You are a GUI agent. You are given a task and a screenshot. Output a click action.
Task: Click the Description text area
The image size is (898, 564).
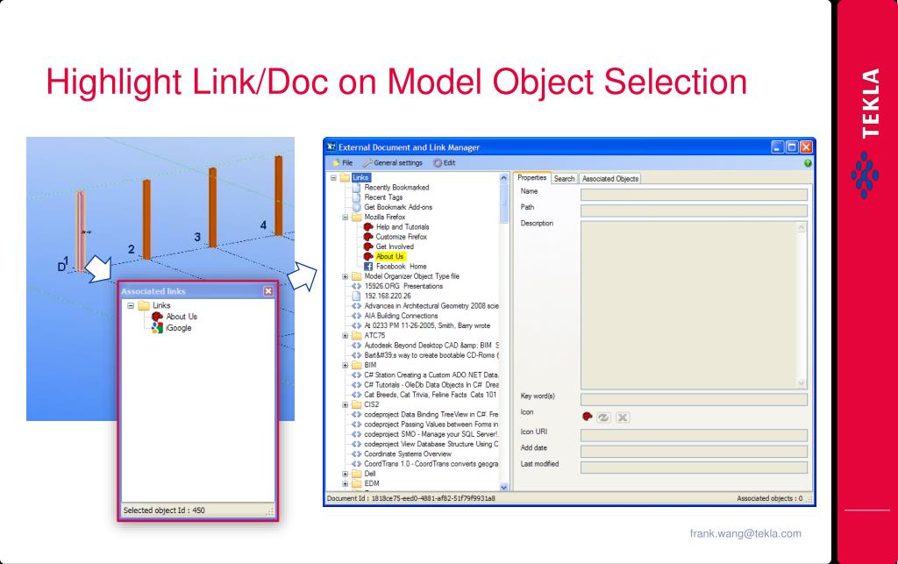pyautogui.click(x=694, y=305)
